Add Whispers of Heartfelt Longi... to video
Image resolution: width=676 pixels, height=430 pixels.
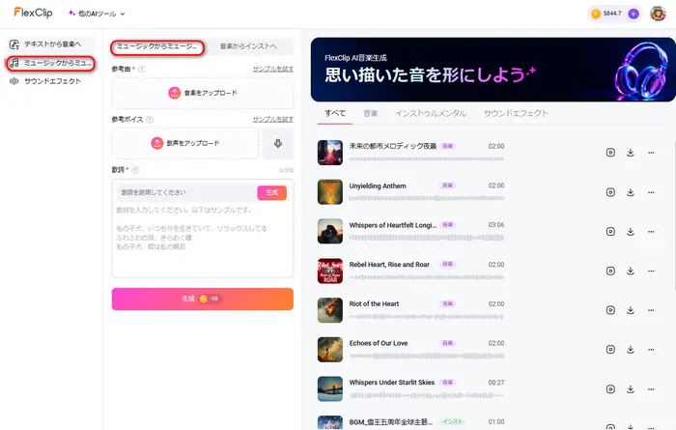tap(610, 232)
